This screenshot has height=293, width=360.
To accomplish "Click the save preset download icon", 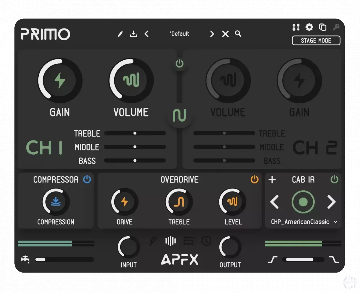I will point(133,34).
